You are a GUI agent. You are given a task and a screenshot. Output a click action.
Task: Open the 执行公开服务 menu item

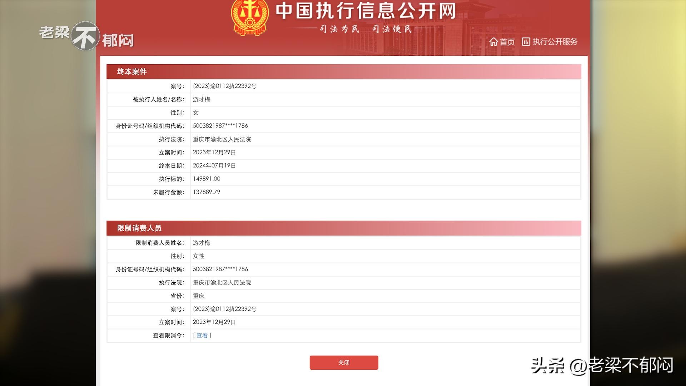(x=555, y=42)
